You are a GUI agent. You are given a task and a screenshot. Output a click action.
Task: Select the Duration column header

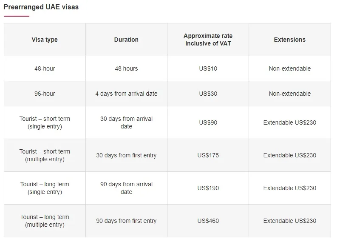[126, 40]
